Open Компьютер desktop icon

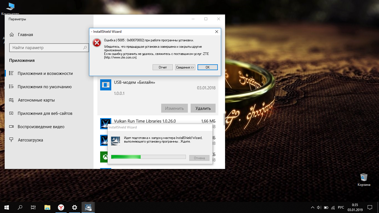10,9
